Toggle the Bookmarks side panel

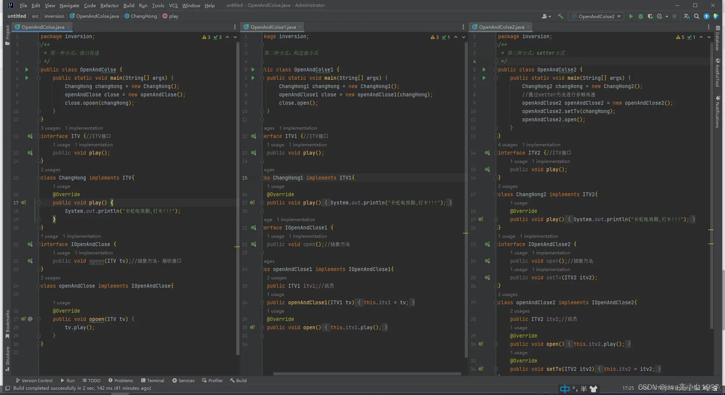tap(7, 324)
